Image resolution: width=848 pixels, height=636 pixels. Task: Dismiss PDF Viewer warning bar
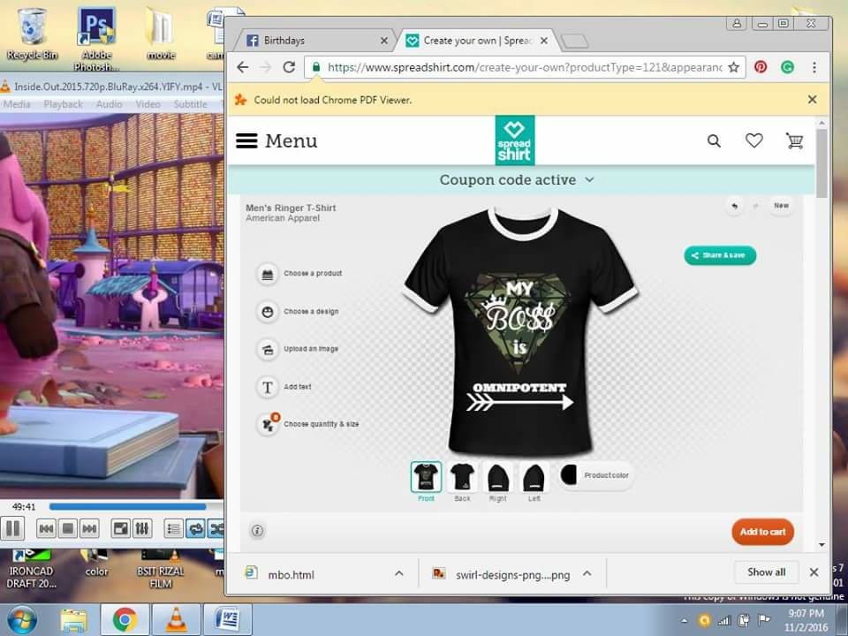point(813,100)
